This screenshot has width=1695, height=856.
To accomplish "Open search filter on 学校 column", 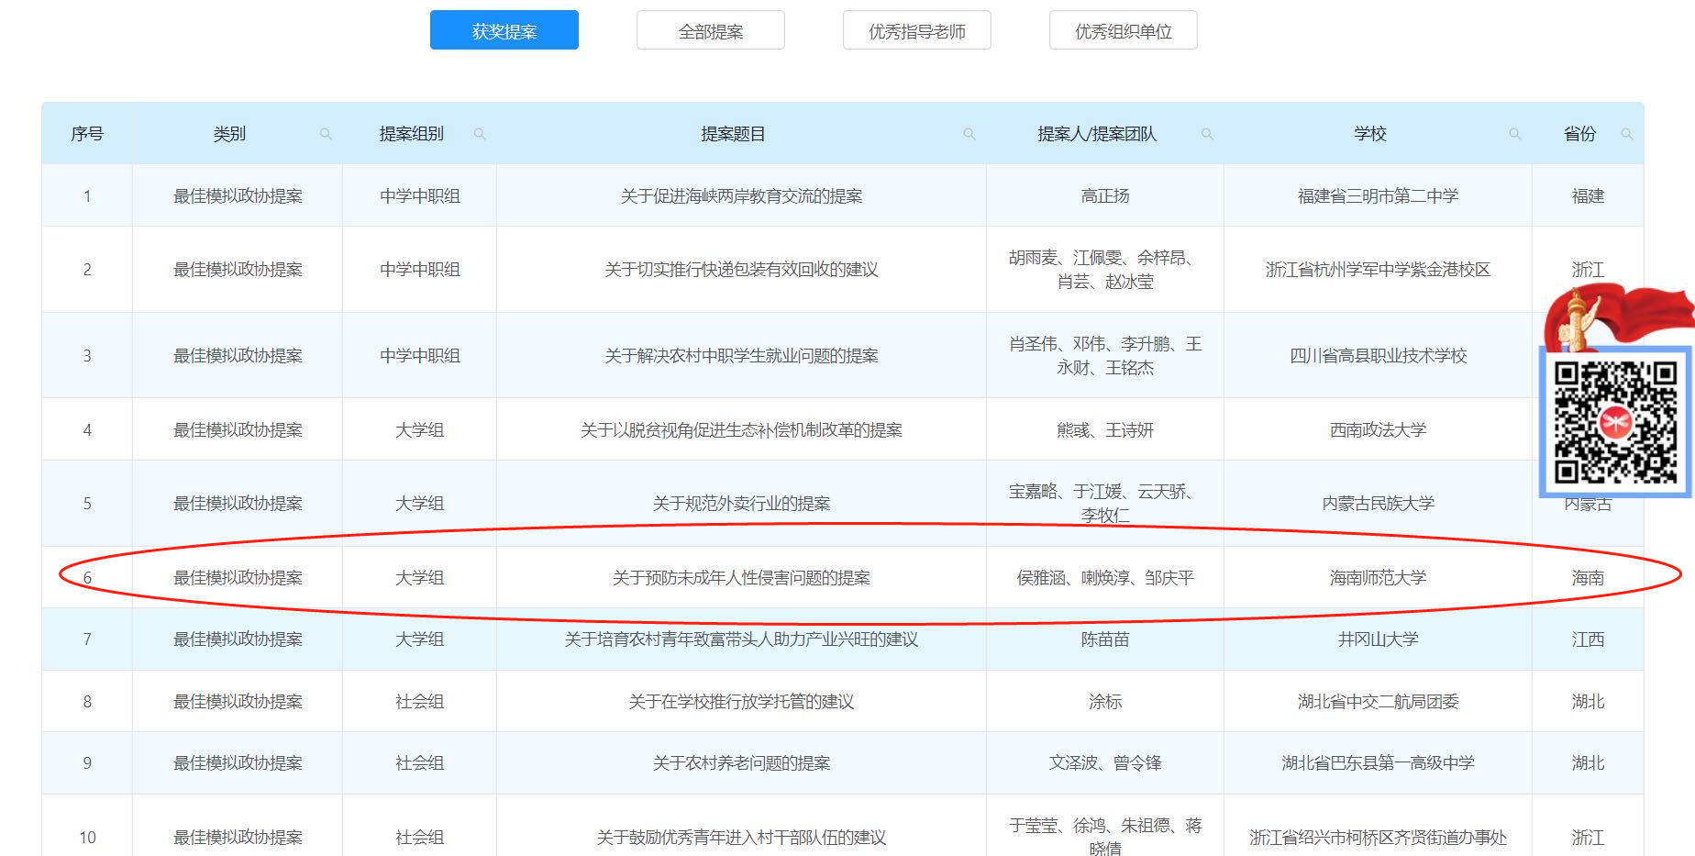I will point(1514,134).
